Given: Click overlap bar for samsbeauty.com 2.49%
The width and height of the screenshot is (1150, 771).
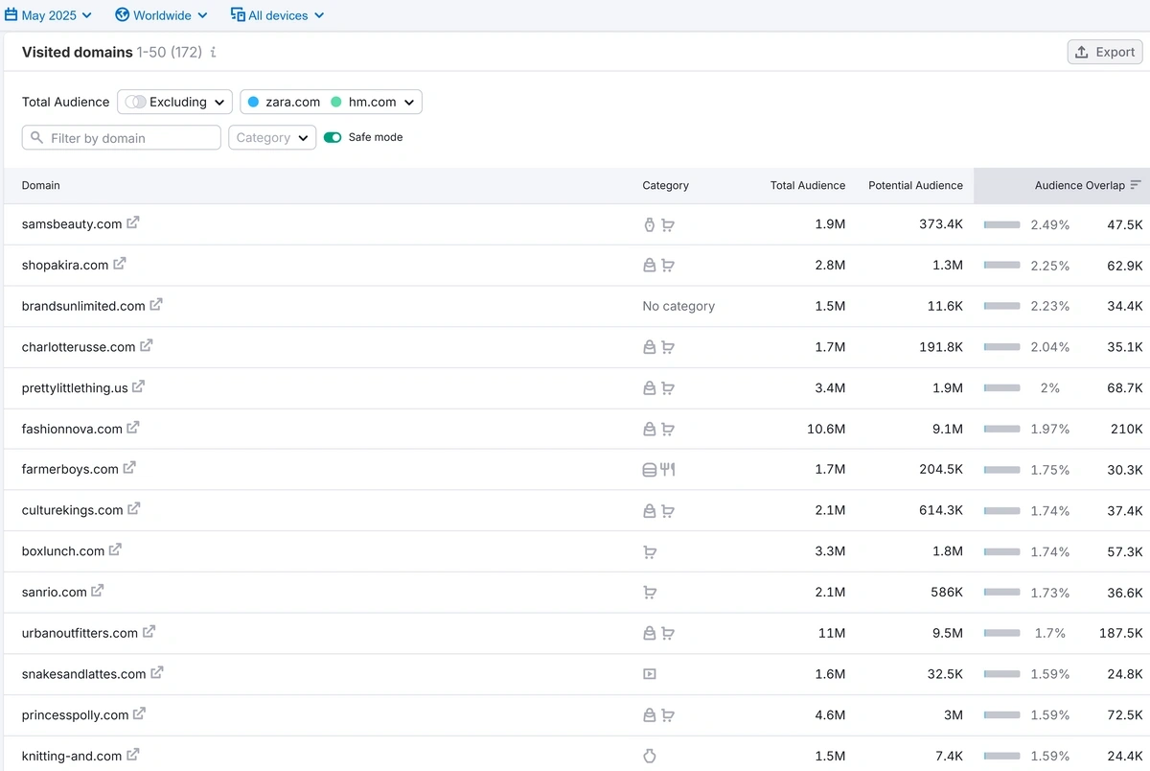Looking at the screenshot, I should point(1001,224).
